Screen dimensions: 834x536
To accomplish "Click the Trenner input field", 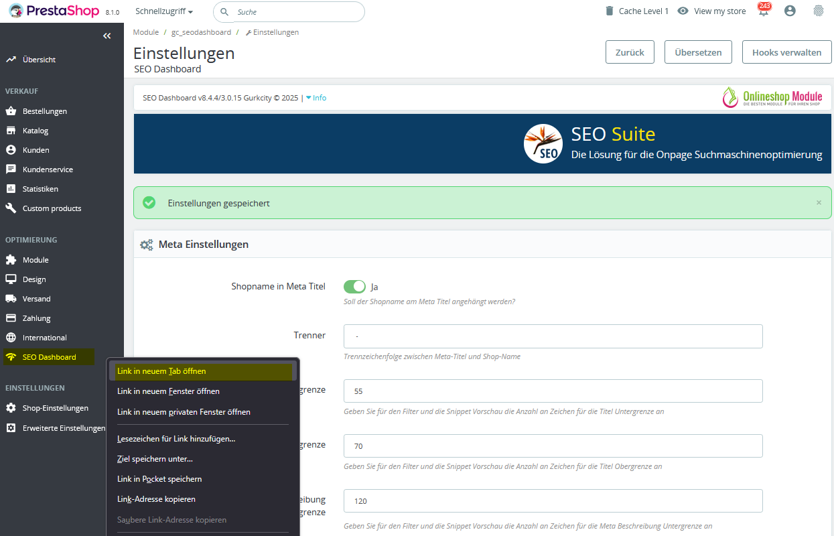I will click(553, 336).
